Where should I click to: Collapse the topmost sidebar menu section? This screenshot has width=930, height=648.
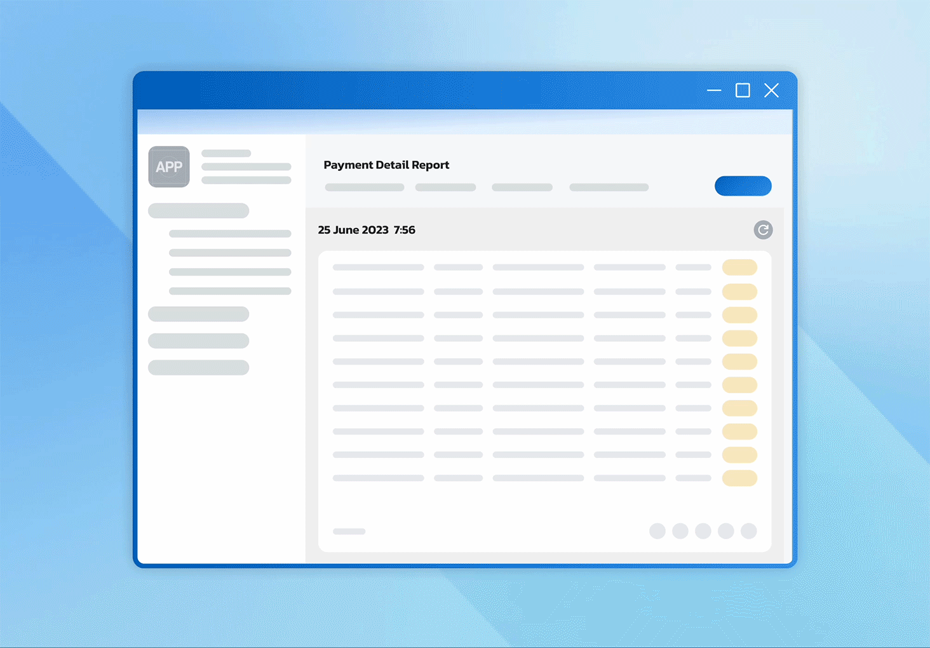[198, 211]
